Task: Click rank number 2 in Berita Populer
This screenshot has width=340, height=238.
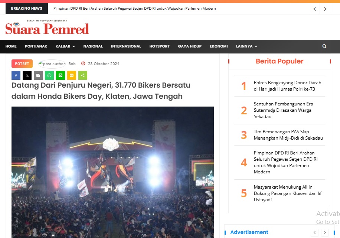Action: click(244, 110)
